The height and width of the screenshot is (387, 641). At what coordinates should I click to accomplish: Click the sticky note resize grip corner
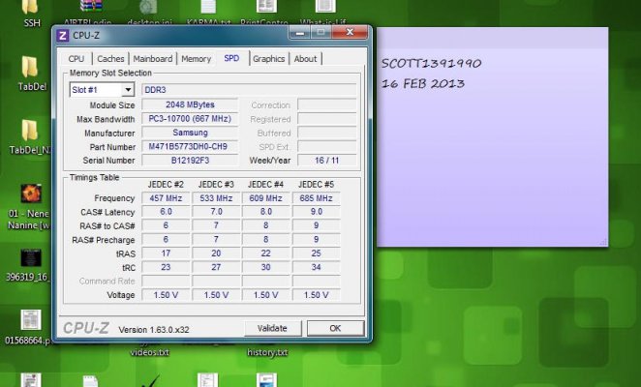(x=604, y=242)
